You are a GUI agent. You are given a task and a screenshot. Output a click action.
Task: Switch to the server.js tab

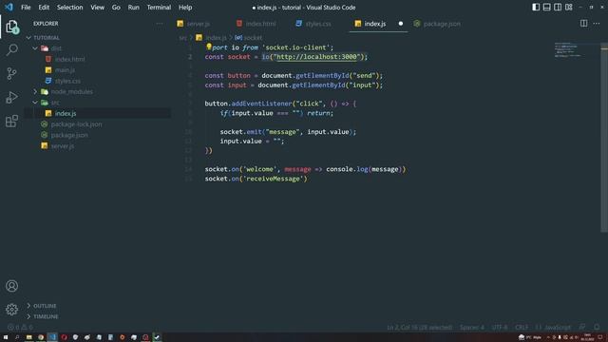point(199,24)
